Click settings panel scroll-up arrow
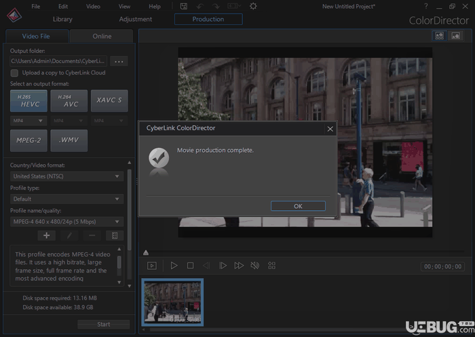Image resolution: width=475 pixels, height=337 pixels. [x=130, y=163]
